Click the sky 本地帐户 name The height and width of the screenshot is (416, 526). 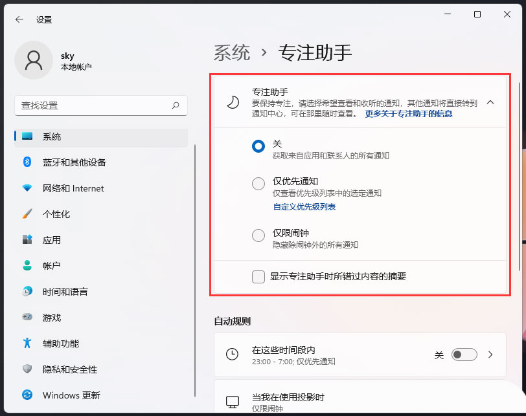click(76, 61)
